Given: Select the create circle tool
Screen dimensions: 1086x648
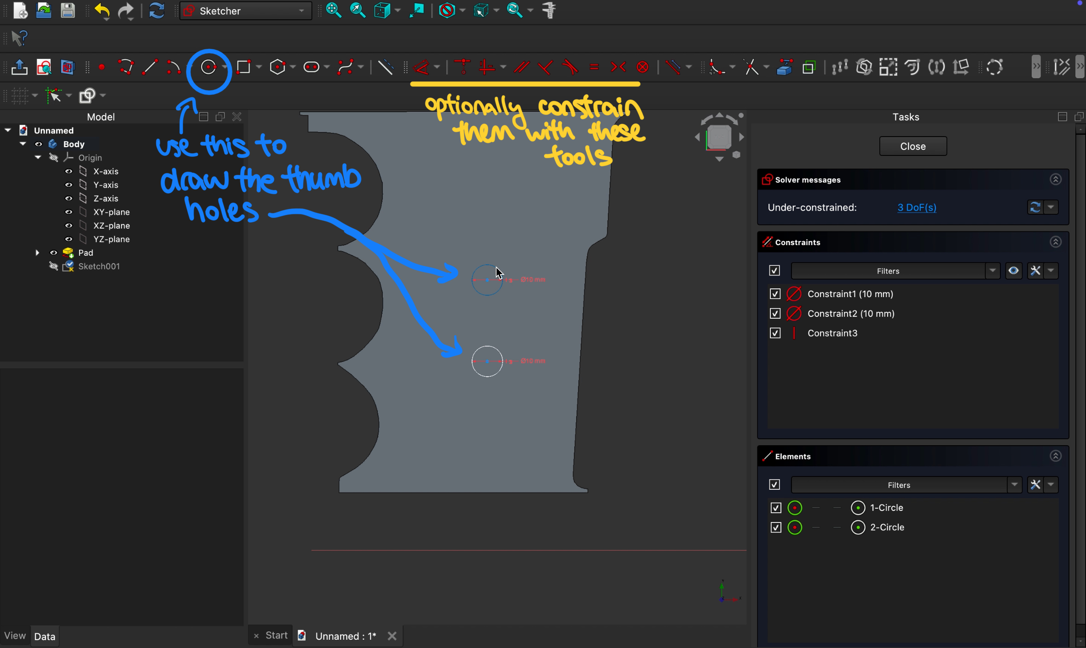Looking at the screenshot, I should (208, 68).
